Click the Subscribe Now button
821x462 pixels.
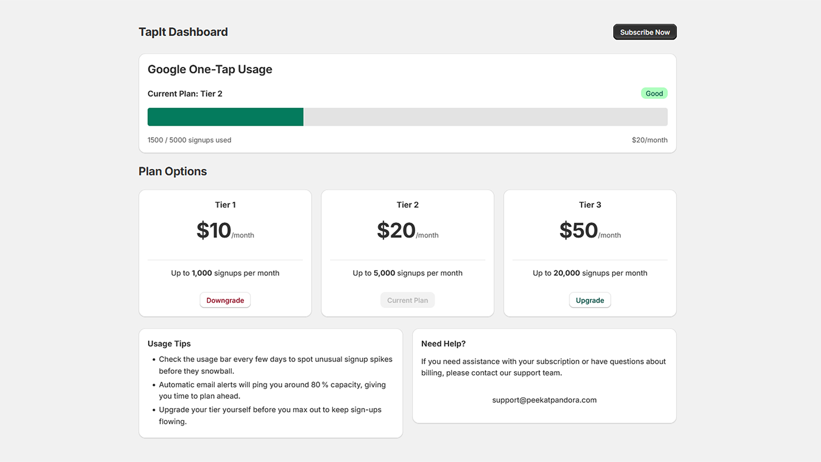tap(644, 32)
